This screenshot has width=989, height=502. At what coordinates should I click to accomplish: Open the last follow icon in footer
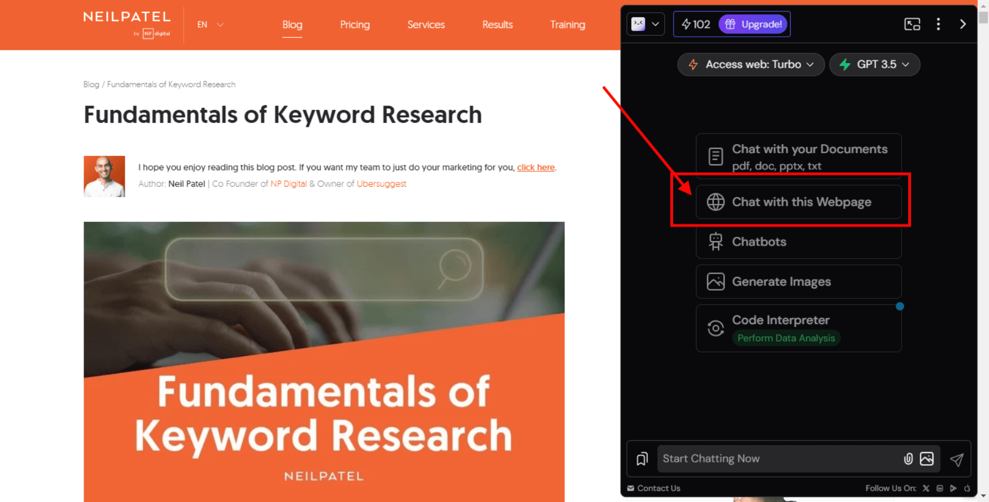pos(967,488)
